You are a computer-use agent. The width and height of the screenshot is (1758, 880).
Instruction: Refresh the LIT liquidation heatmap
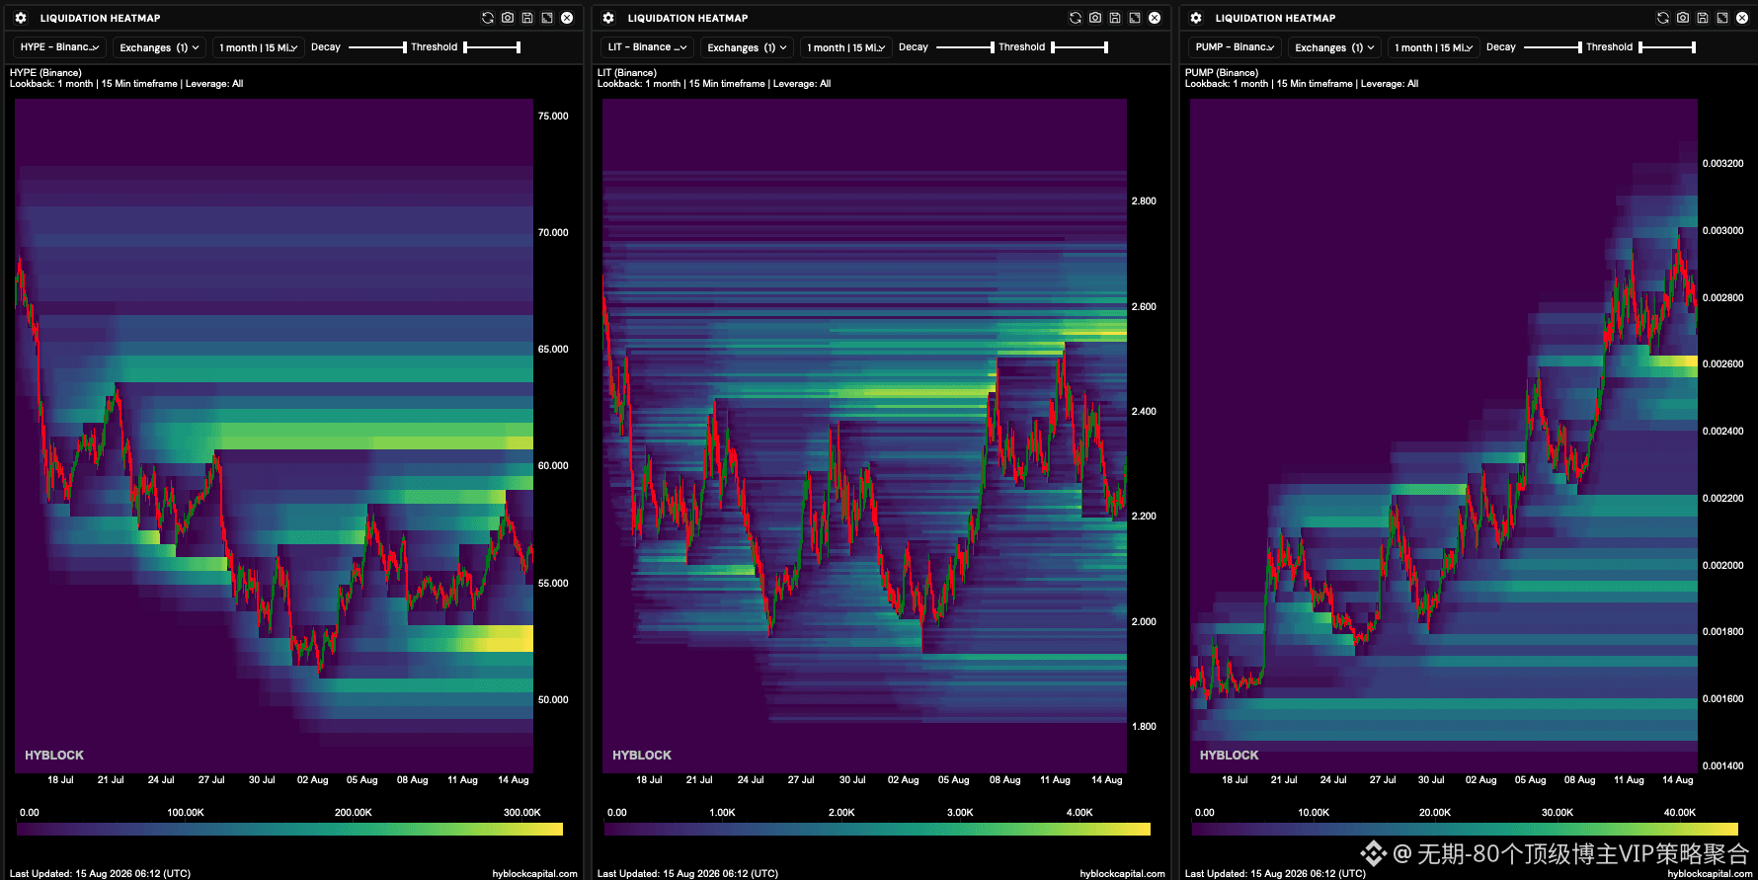click(1076, 18)
